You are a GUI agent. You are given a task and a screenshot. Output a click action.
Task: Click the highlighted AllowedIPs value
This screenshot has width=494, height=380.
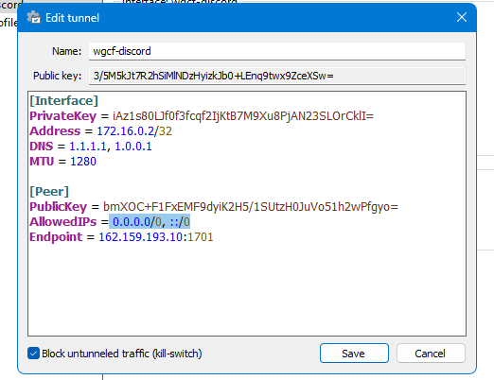point(151,222)
